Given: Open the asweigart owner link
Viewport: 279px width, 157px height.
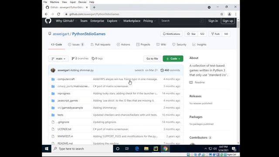Looking at the screenshot, I should [61, 34].
